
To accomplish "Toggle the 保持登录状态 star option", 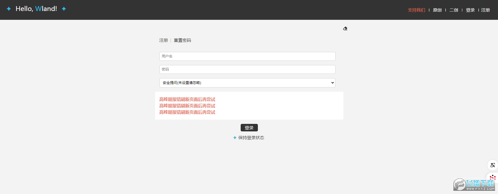I will coord(235,138).
